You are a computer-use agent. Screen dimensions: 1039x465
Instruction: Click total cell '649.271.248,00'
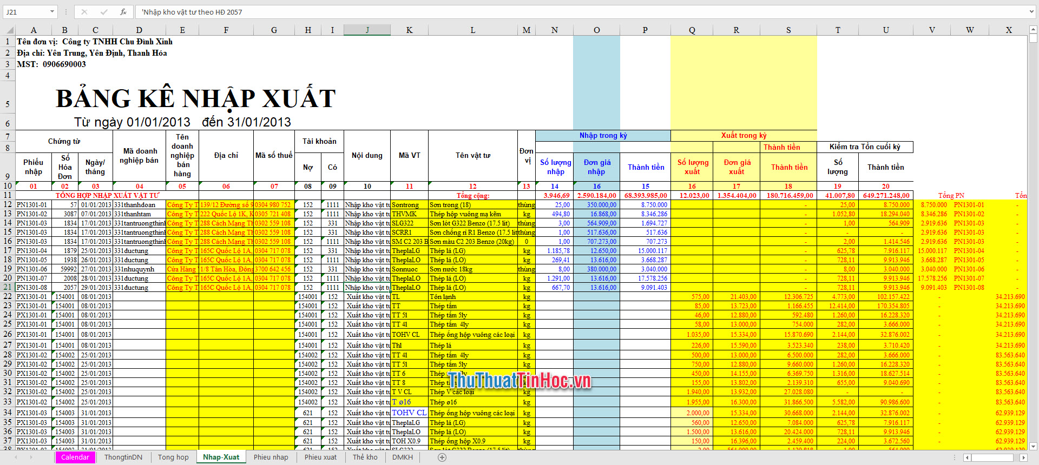[886, 196]
